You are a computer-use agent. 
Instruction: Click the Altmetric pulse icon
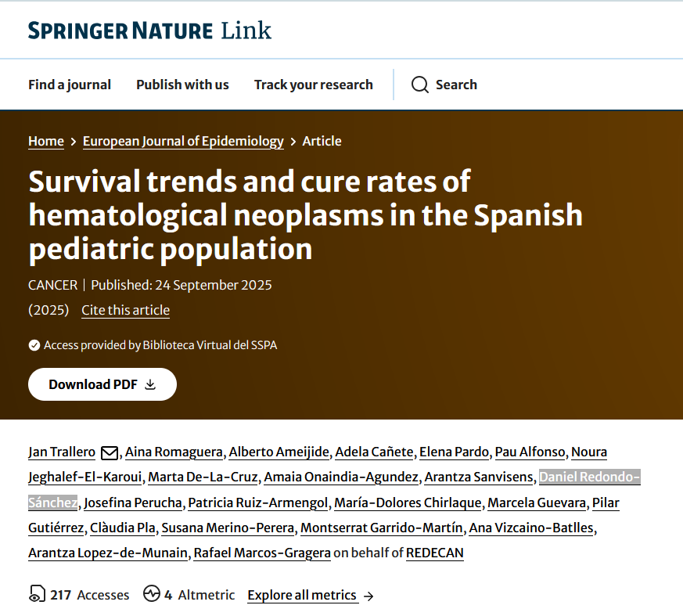click(x=152, y=595)
